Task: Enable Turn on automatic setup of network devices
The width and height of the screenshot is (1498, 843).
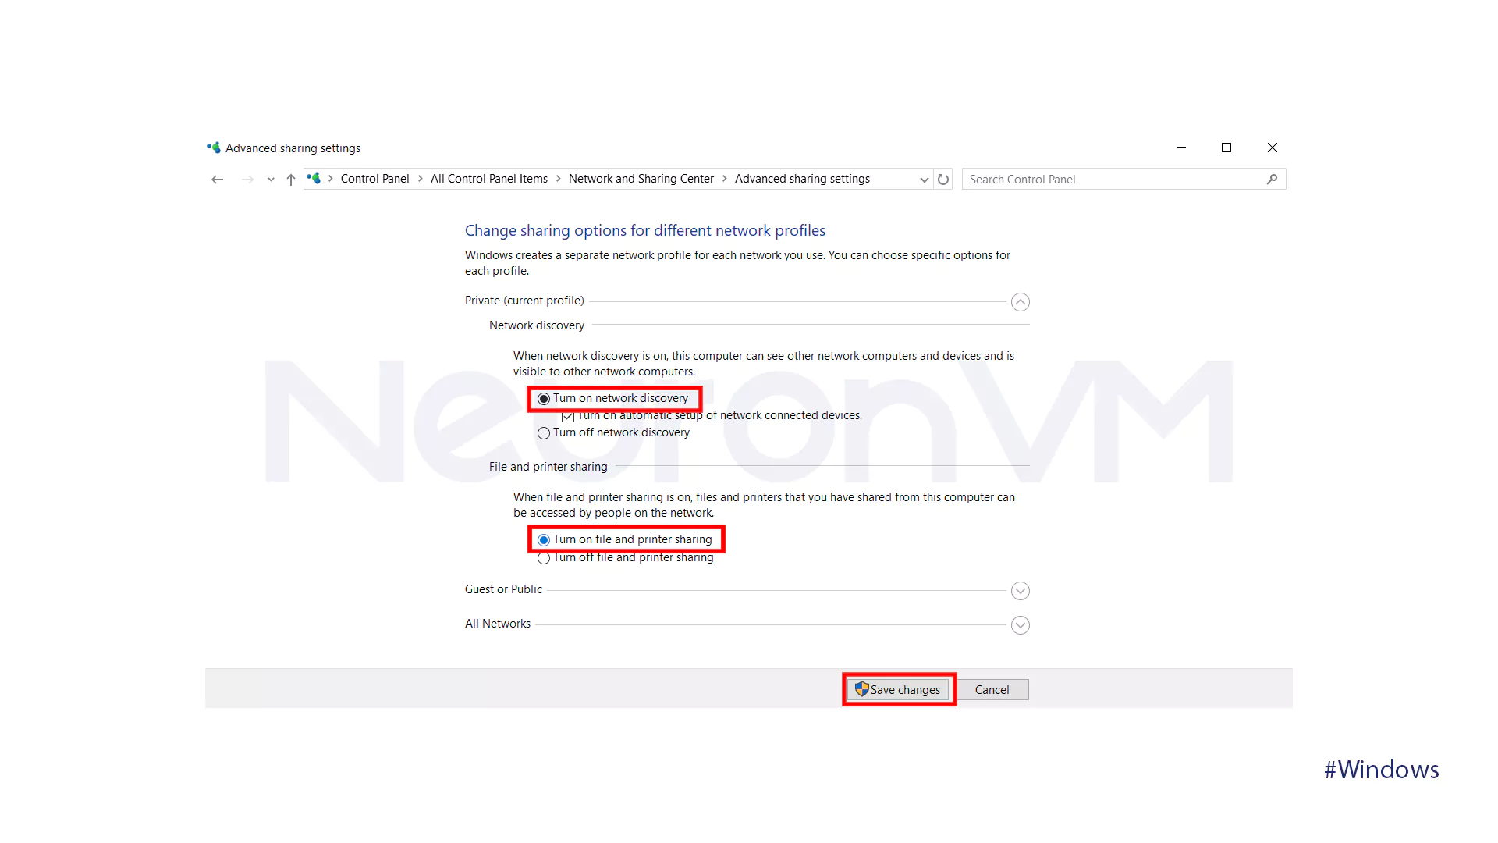Action: point(567,416)
